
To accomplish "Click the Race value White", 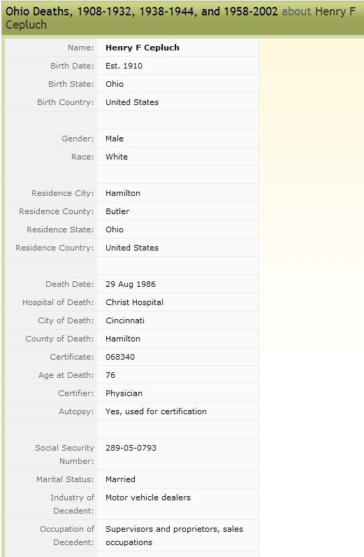I will [117, 157].
